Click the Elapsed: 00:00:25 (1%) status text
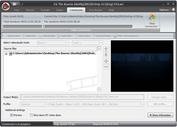The height and width of the screenshot is (127, 177). (105, 124)
